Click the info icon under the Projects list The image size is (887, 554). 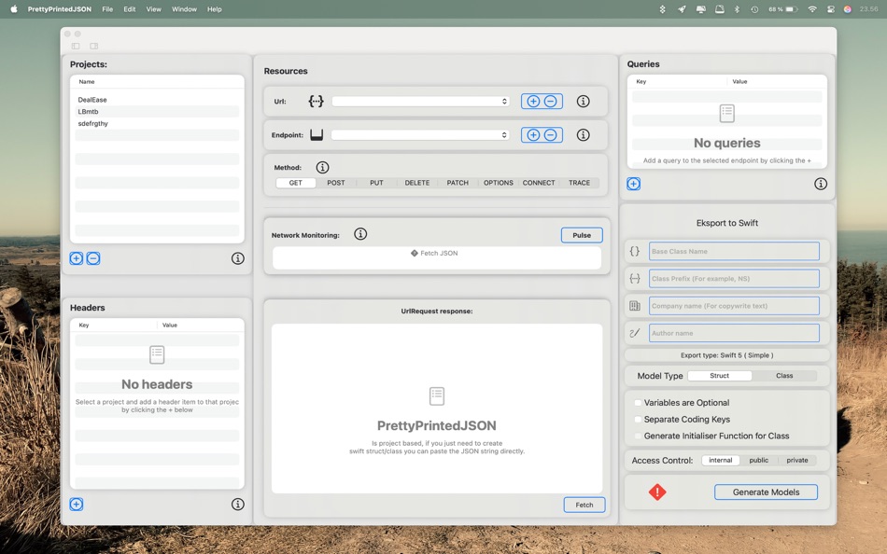point(237,258)
